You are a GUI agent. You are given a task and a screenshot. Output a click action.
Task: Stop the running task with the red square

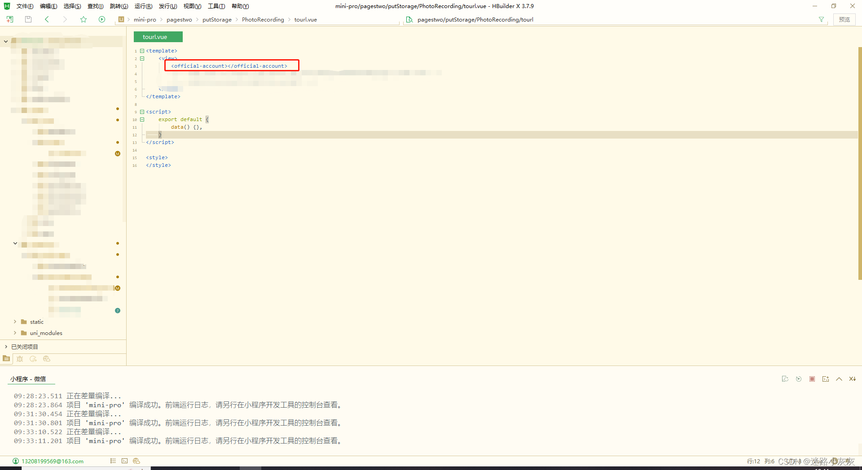812,379
